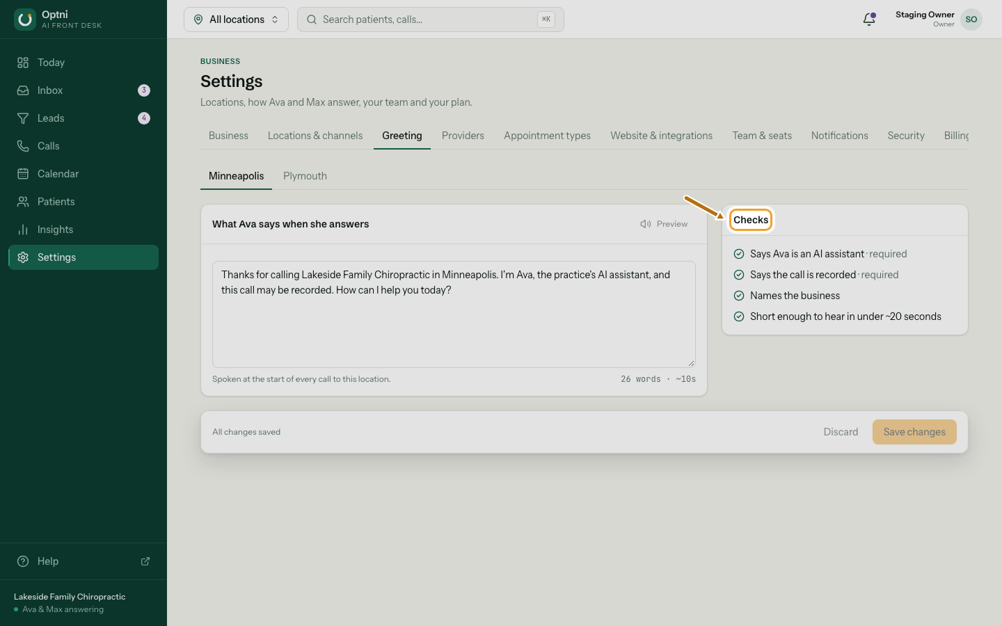Image resolution: width=1002 pixels, height=626 pixels.
Task: Switch to the Business tab
Action: [228, 136]
